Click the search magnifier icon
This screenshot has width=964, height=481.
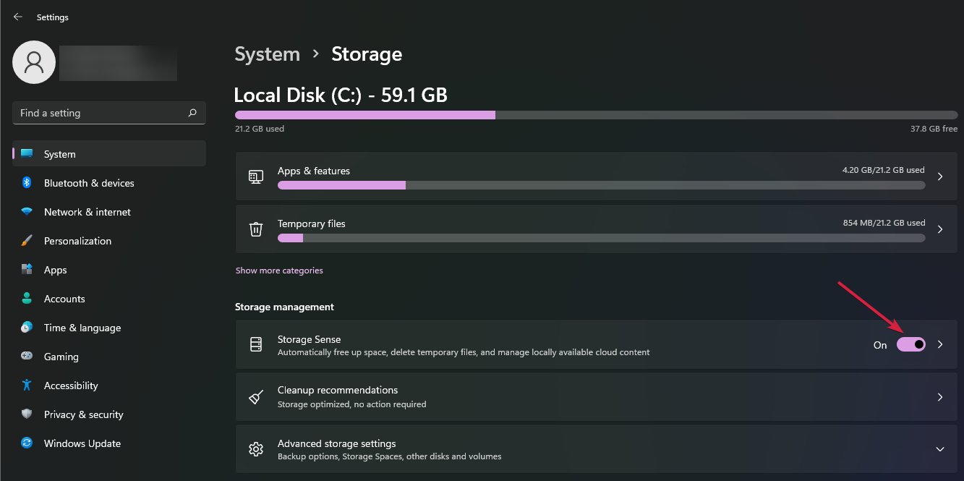192,113
